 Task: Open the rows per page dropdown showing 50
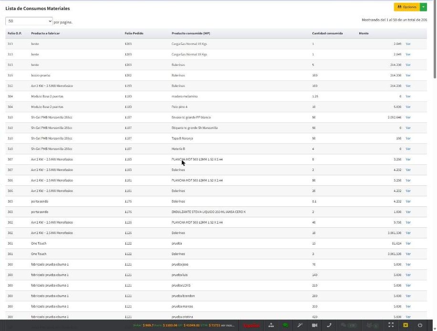(x=29, y=21)
